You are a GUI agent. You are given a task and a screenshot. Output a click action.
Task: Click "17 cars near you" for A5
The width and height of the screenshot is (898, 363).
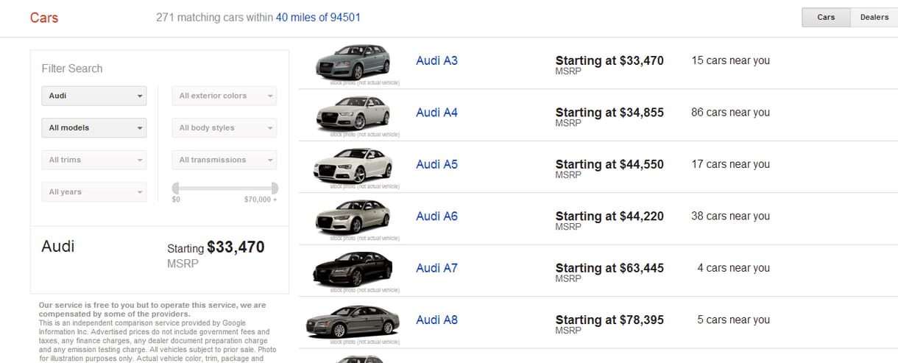730,164
